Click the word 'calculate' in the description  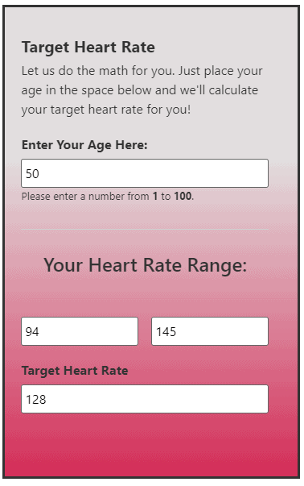233,90
